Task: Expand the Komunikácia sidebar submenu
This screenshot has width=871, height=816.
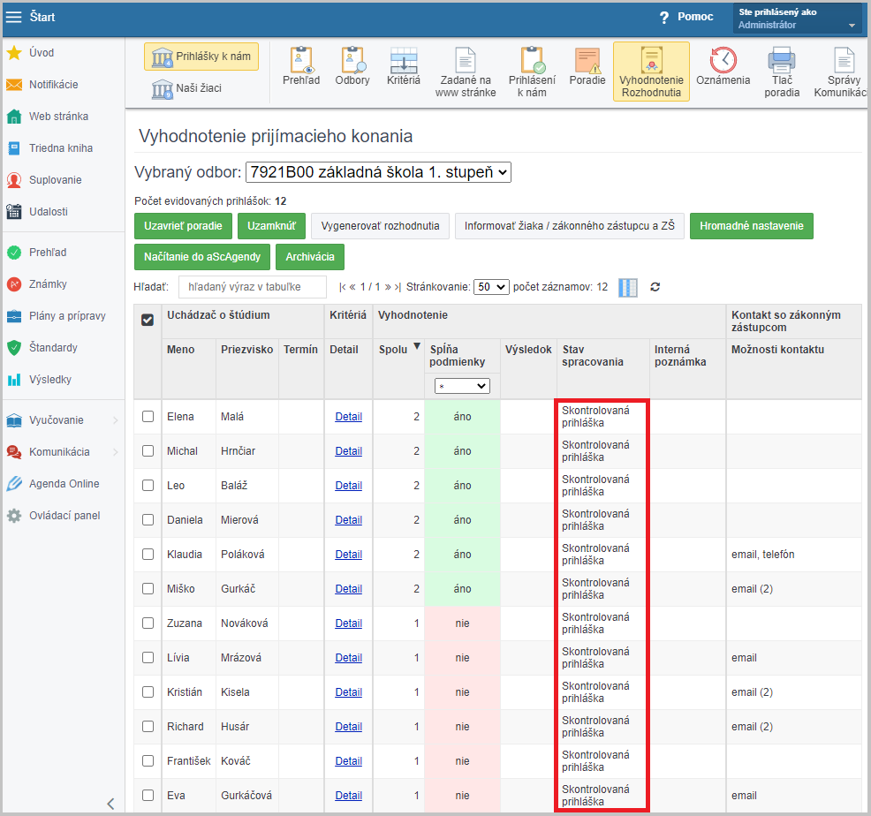Action: 116,452
